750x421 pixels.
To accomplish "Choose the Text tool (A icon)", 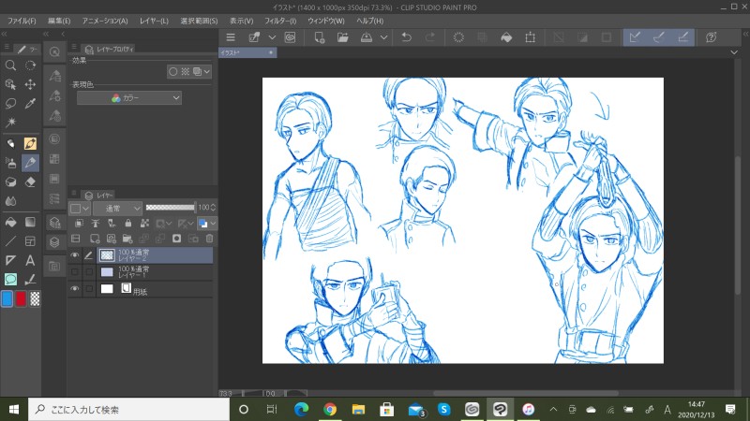I will coord(30,261).
